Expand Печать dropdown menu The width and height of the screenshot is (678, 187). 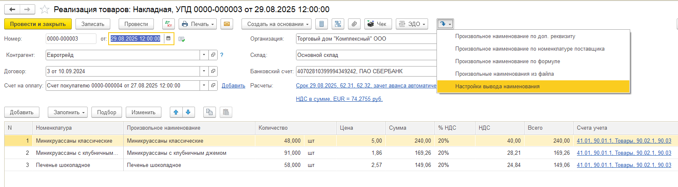198,24
